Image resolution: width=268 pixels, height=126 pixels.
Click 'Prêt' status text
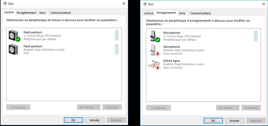tap(26, 53)
